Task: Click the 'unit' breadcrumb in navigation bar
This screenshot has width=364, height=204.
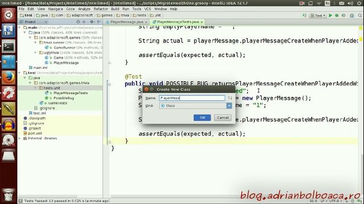Action: click(156, 15)
